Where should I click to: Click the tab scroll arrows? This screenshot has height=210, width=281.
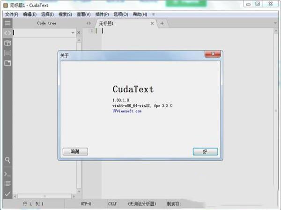pyautogui.click(x=89, y=23)
